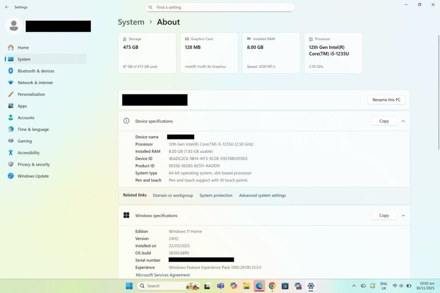Launch Microsoft Edge from the taskbar
Image resolution: width=440 pixels, height=293 pixels.
pos(259,286)
